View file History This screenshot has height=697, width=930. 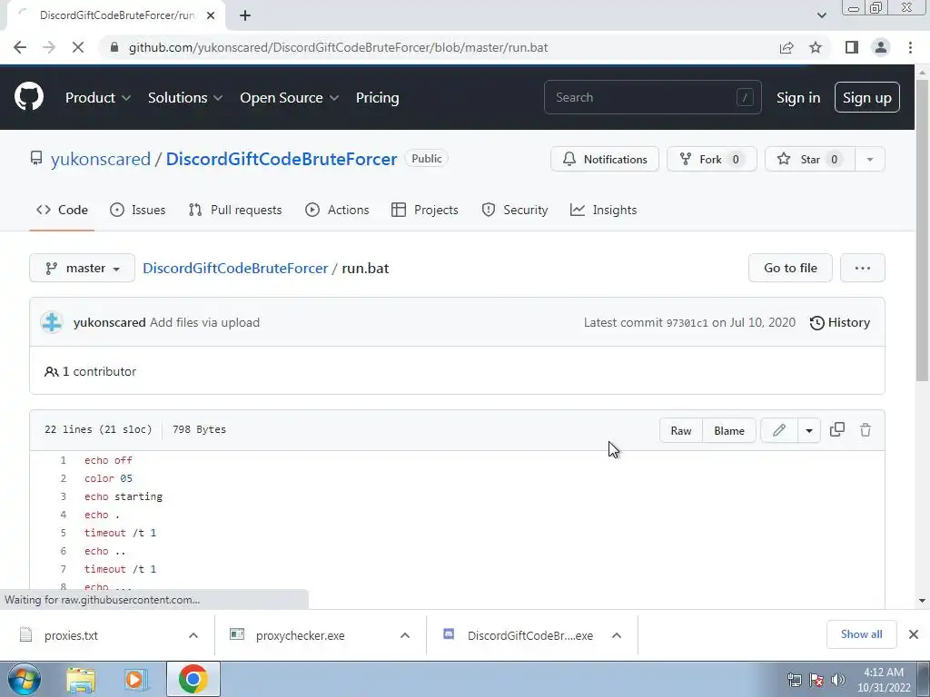pyautogui.click(x=840, y=322)
